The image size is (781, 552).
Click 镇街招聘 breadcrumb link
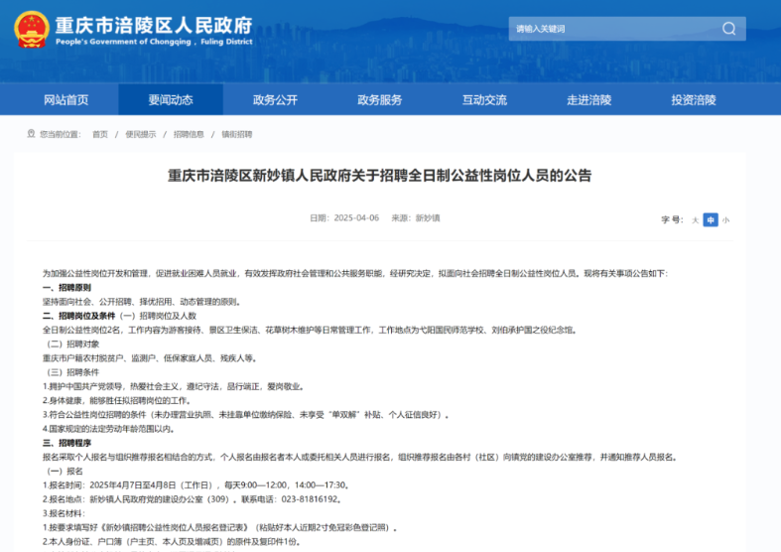pyautogui.click(x=236, y=134)
